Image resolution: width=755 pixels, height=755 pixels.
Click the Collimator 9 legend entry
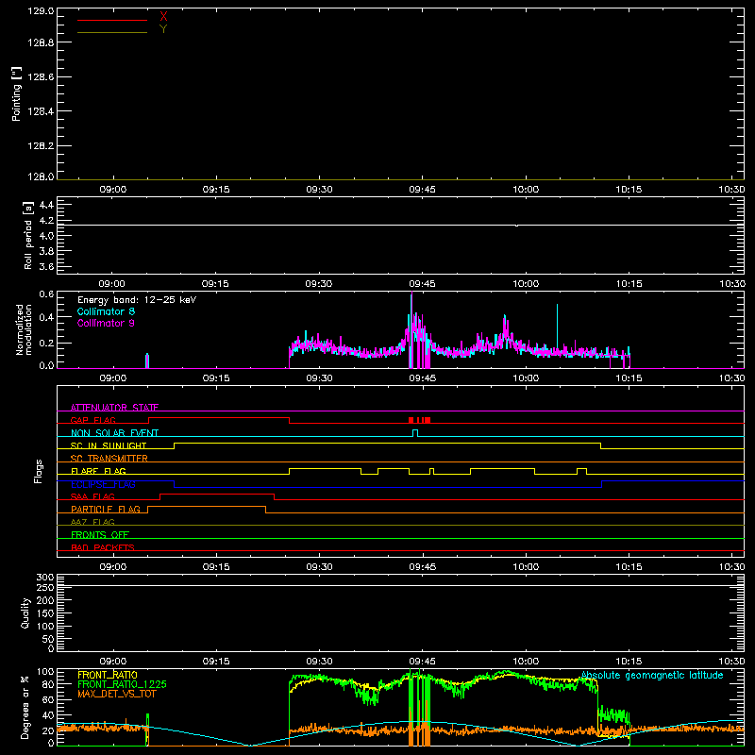pos(106,323)
